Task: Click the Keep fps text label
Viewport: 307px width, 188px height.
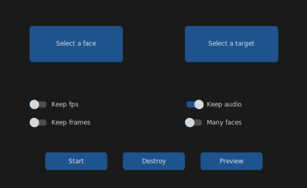Action: click(65, 105)
